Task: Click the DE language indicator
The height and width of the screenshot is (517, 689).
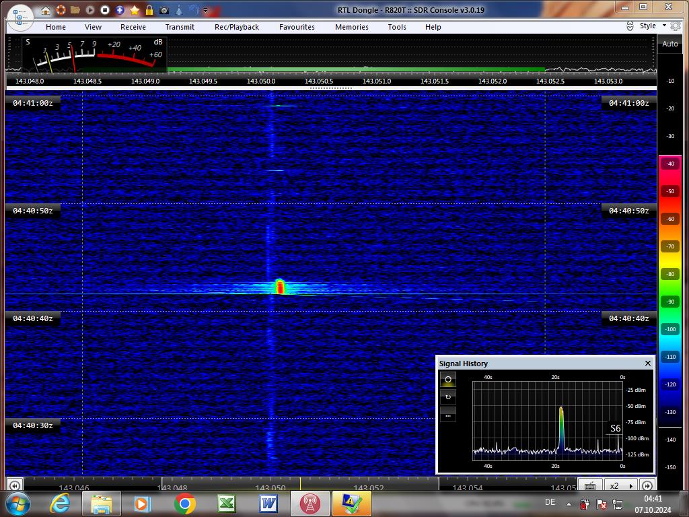Action: (x=550, y=502)
